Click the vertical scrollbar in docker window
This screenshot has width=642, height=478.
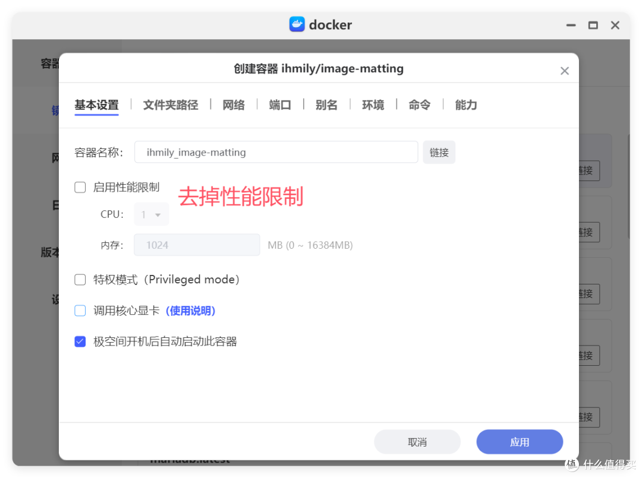(x=628, y=186)
